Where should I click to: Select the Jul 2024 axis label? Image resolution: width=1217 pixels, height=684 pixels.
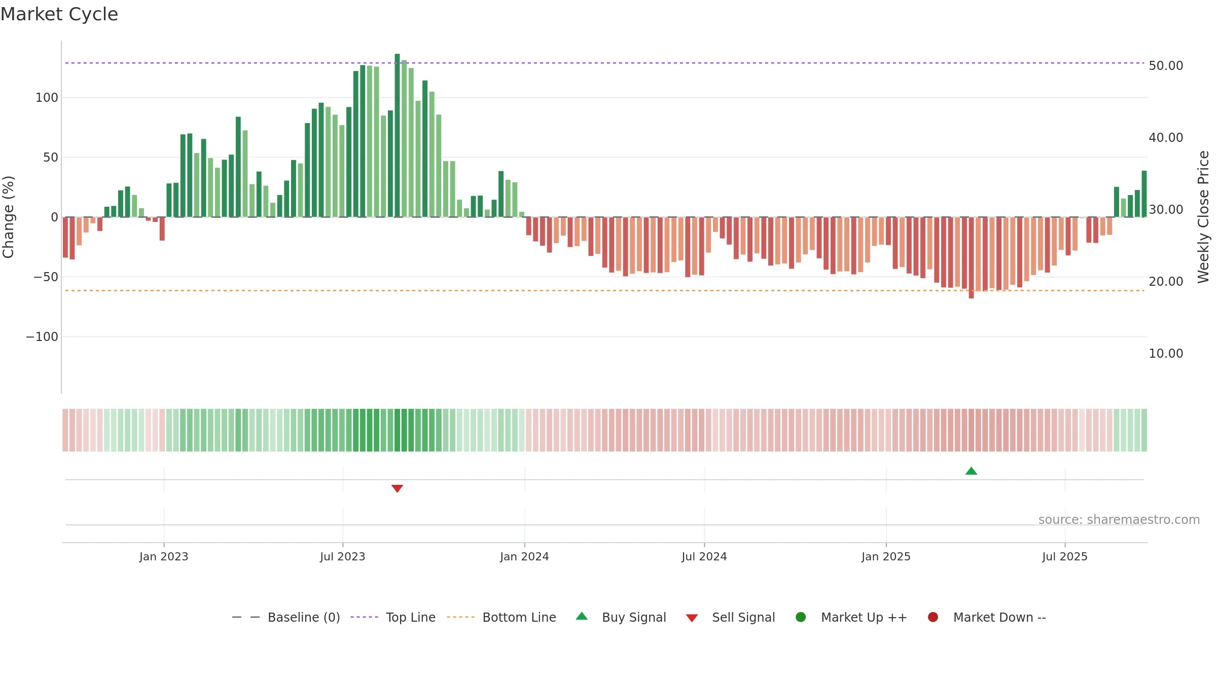tap(704, 556)
